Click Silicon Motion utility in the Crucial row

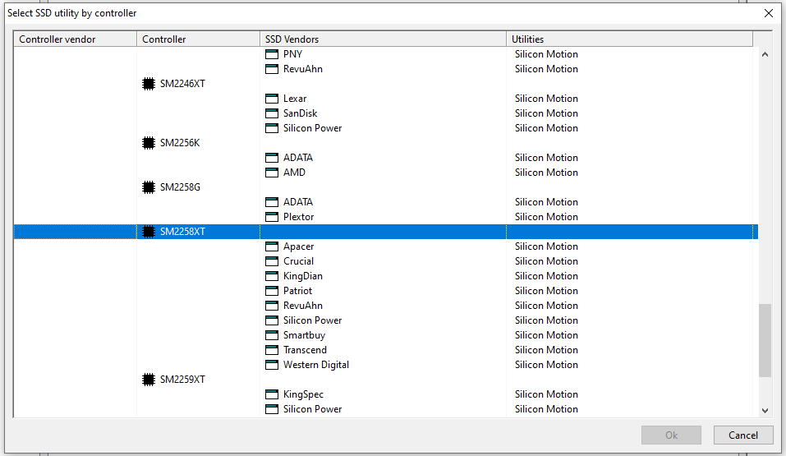pyautogui.click(x=546, y=261)
